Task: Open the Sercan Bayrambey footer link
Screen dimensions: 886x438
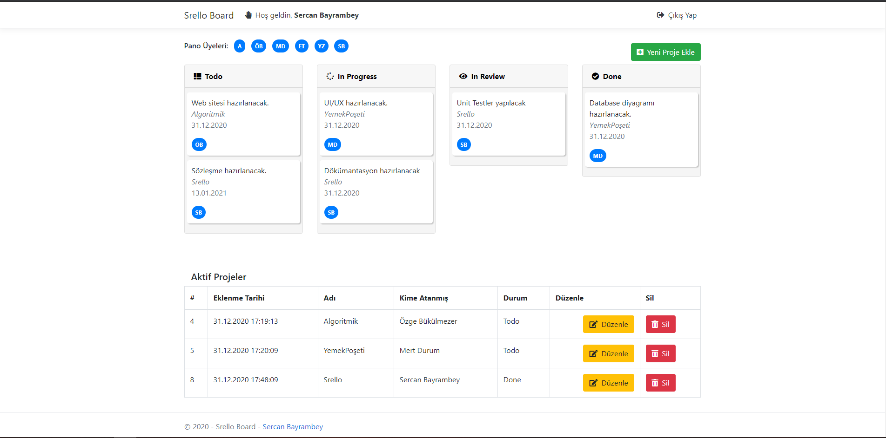Action: [x=293, y=426]
